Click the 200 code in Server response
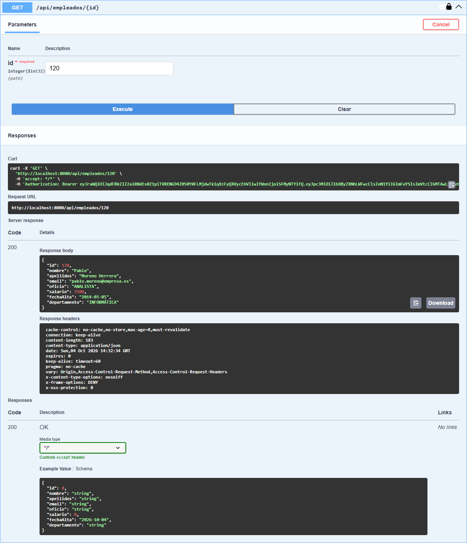This screenshot has height=543, width=467. (x=12, y=247)
